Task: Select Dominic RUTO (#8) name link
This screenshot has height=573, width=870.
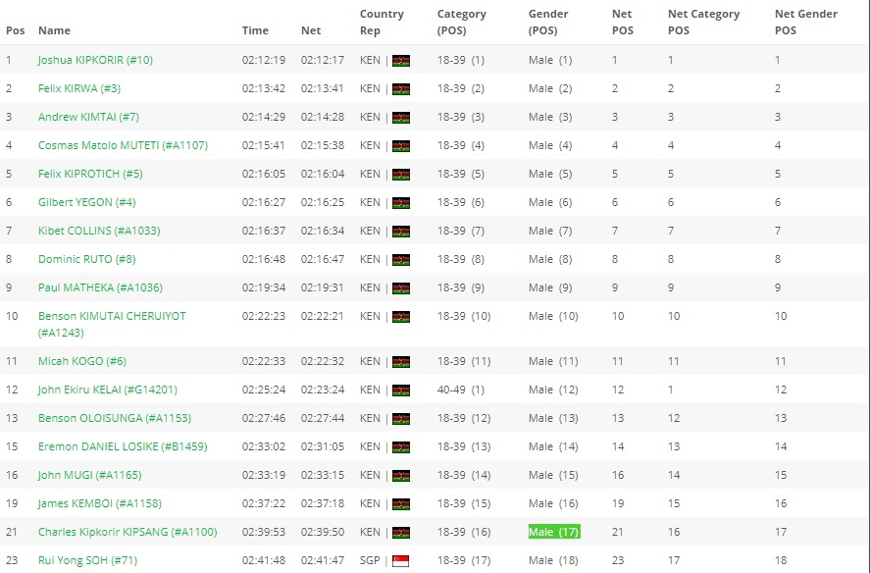Action: click(87, 259)
